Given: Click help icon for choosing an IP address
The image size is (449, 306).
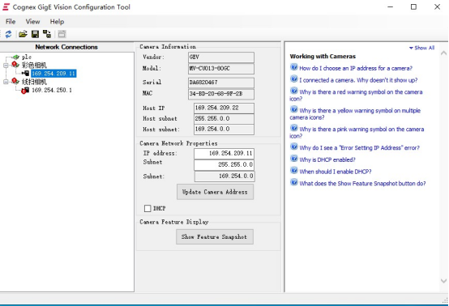Looking at the screenshot, I should (x=294, y=67).
